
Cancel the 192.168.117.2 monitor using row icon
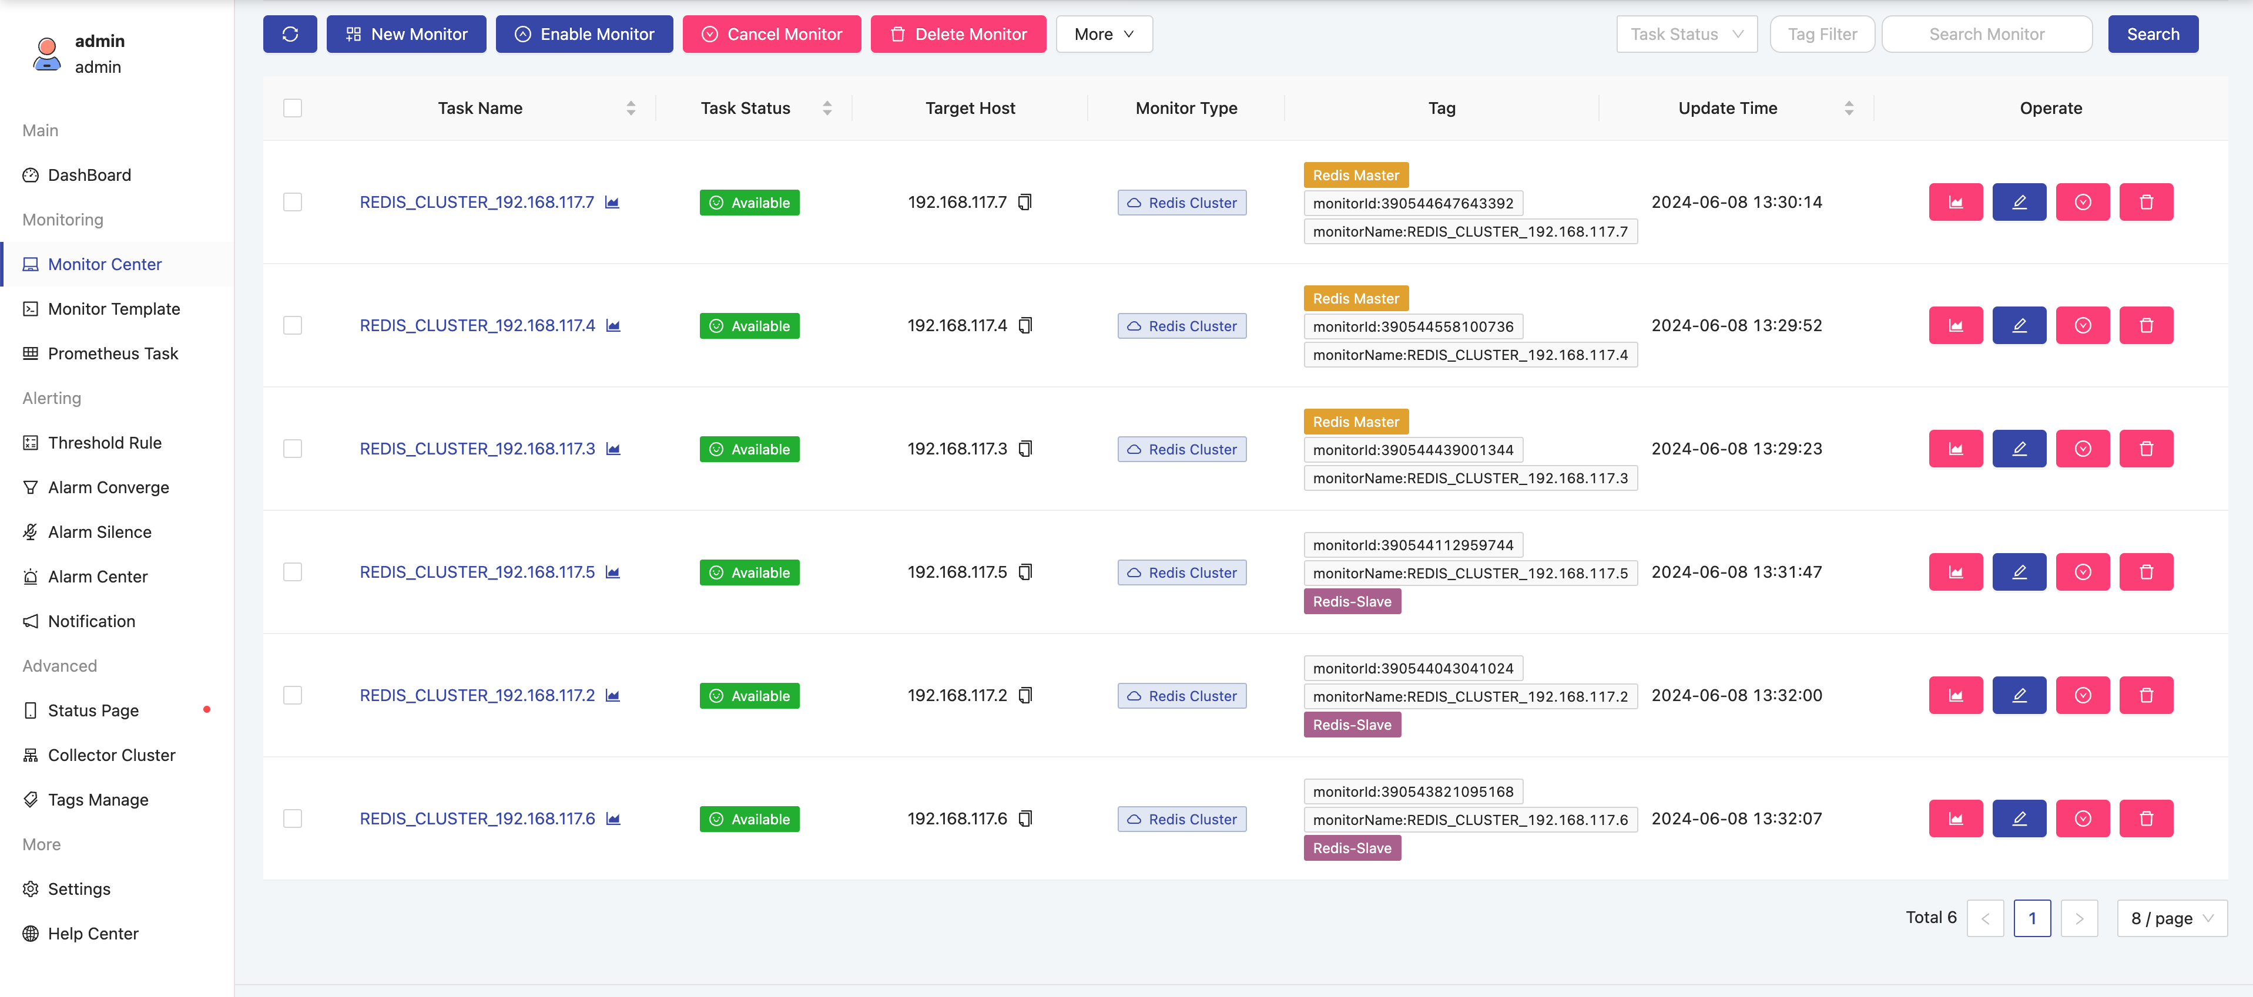click(2083, 696)
